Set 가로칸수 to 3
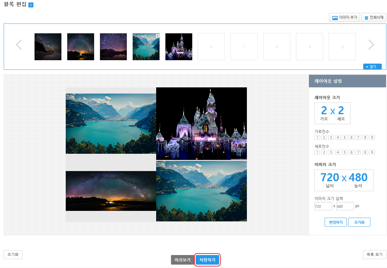Viewport: 387px width, 268px height. 331,137
